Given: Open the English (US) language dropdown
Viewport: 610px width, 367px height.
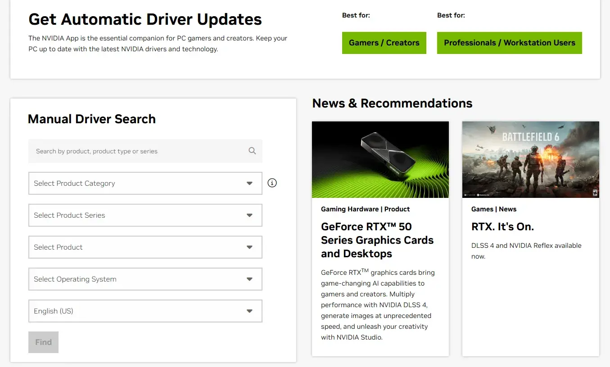Looking at the screenshot, I should 145,311.
